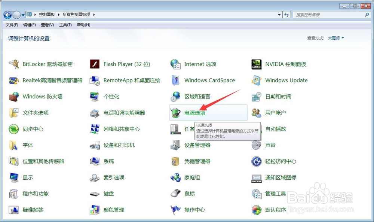The image size is (374, 222).
Task: Click the search magnifier icon
Action: click(367, 15)
